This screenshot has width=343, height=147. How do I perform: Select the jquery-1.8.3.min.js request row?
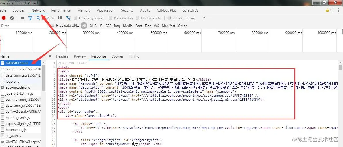[x=21, y=93]
